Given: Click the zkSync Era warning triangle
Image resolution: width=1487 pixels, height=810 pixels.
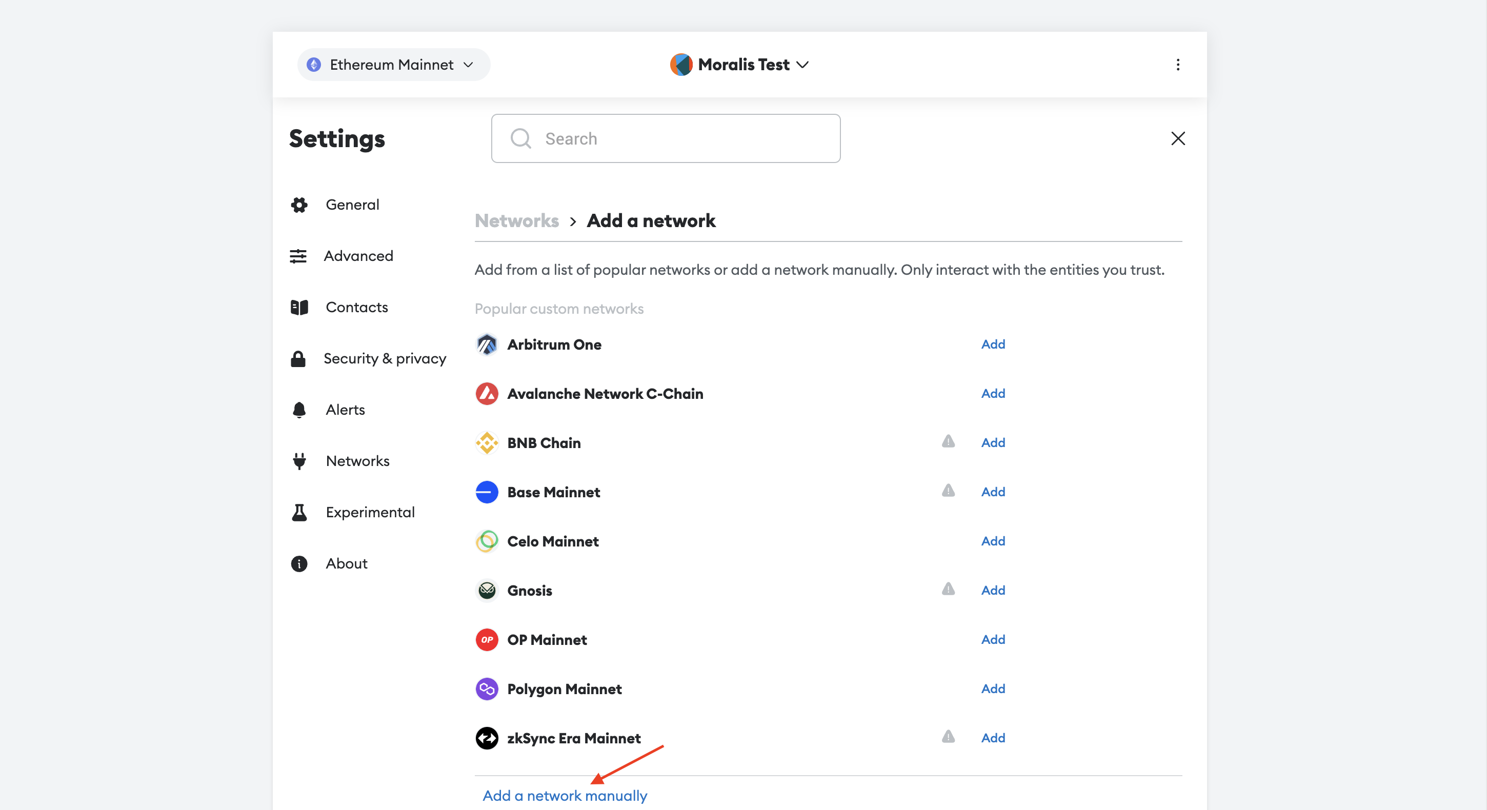Looking at the screenshot, I should [948, 737].
